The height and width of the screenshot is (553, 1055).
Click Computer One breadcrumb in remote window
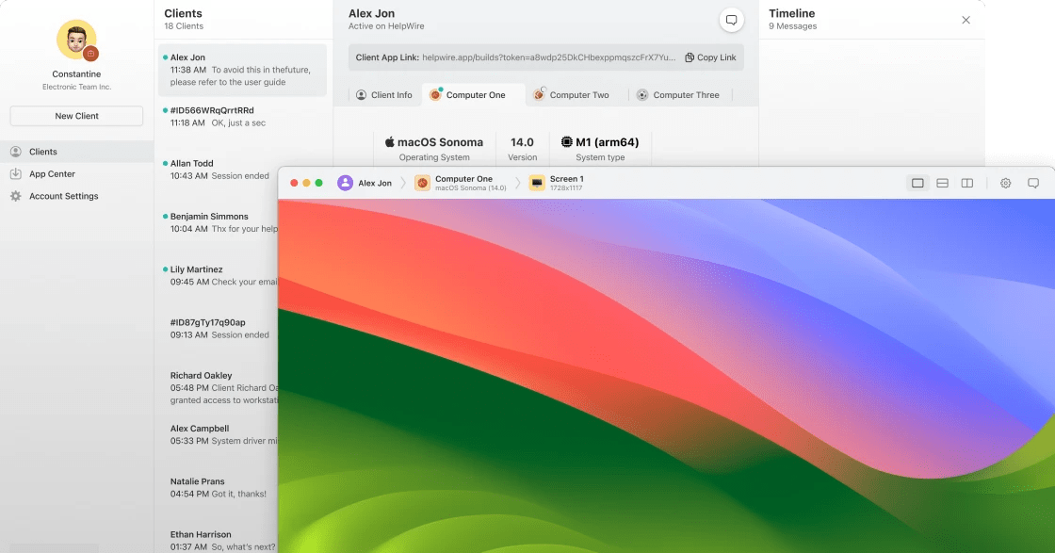461,183
